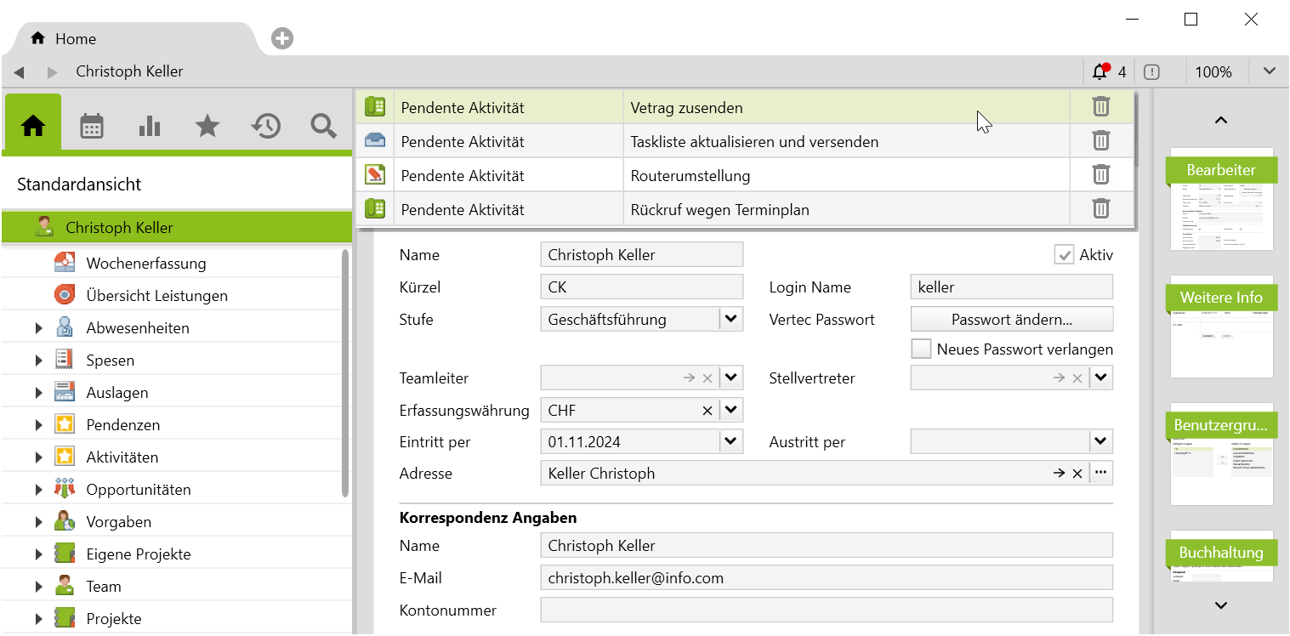Open the Stufe dropdown
The width and height of the screenshot is (1290, 636).
(730, 320)
